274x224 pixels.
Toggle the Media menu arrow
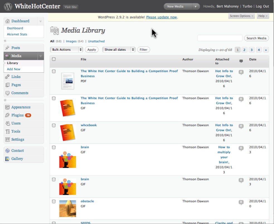(40, 56)
